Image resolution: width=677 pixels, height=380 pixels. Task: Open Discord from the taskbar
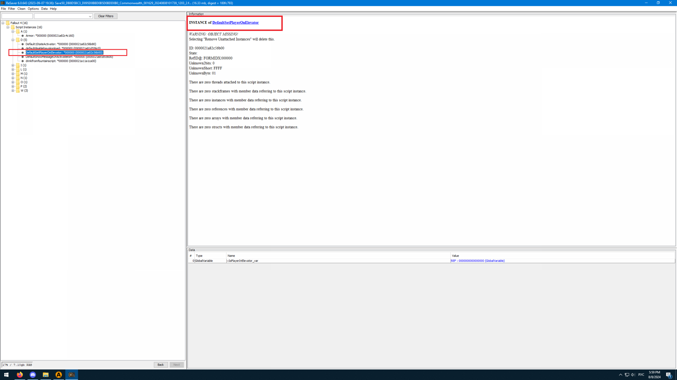point(33,375)
